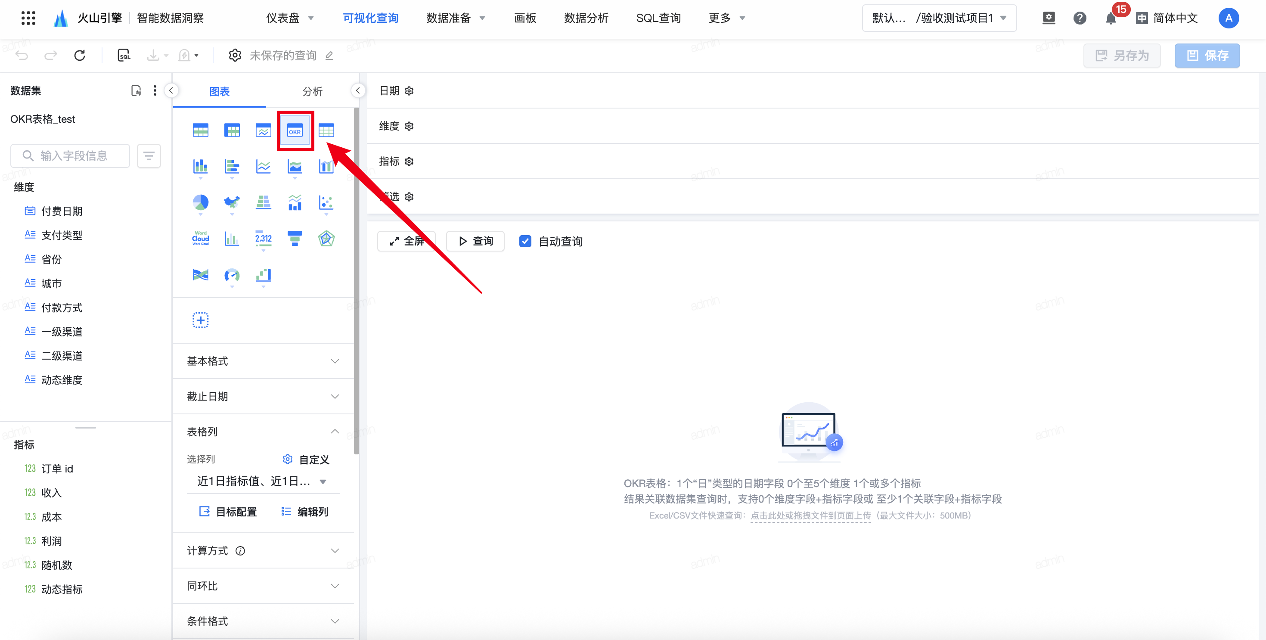Open query settings gear next to 未保存的查询
The height and width of the screenshot is (640, 1266).
pyautogui.click(x=235, y=55)
